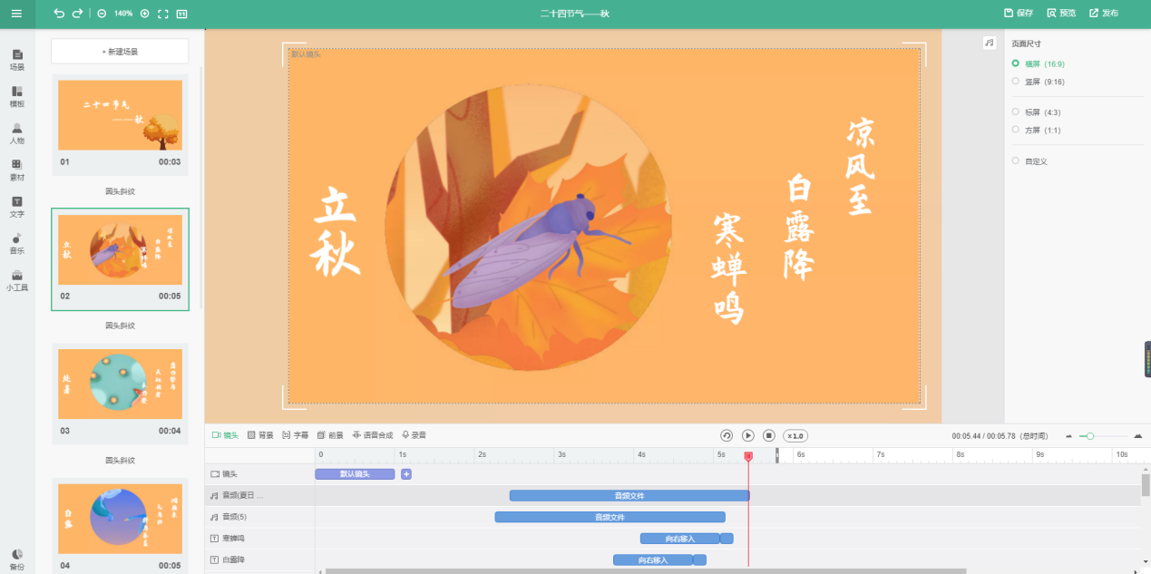Open the 音乐 (Music) library
Image resolution: width=1151 pixels, height=574 pixels.
tap(16, 245)
